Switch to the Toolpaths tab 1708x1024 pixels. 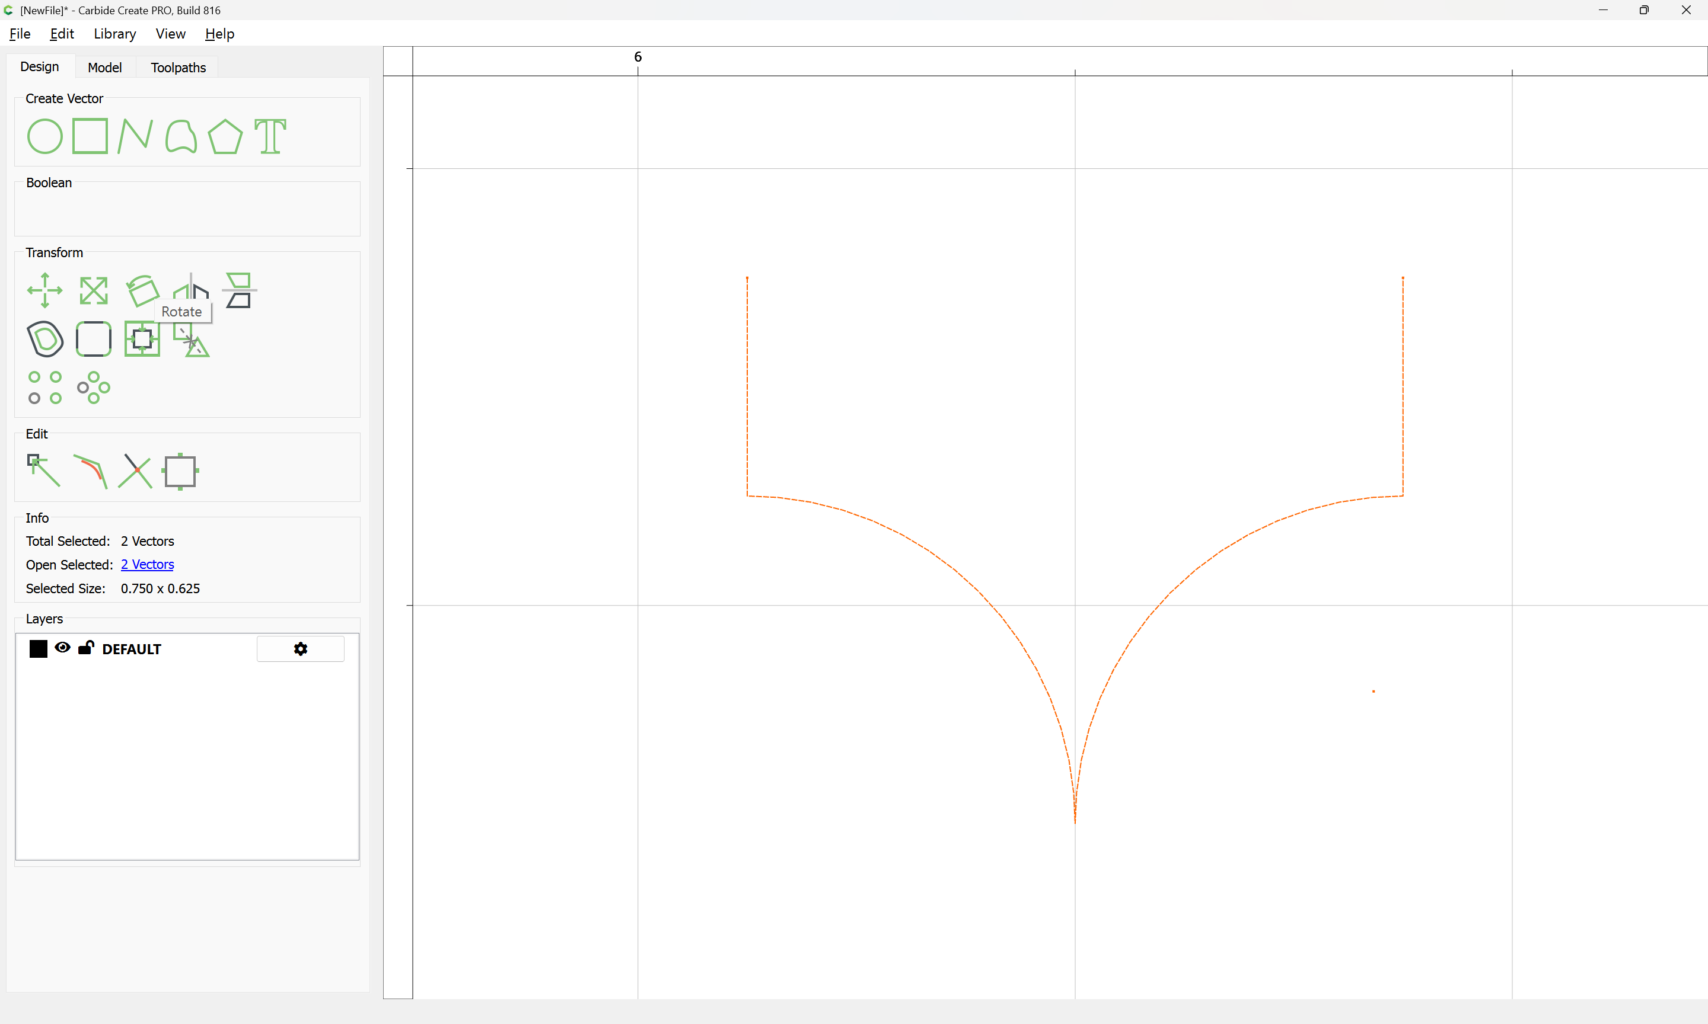click(178, 67)
